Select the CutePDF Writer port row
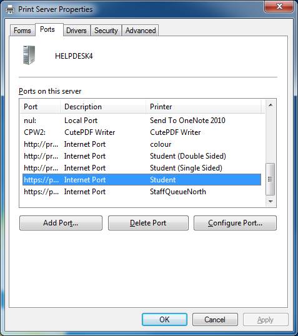The width and height of the screenshot is (298, 336). (x=142, y=132)
